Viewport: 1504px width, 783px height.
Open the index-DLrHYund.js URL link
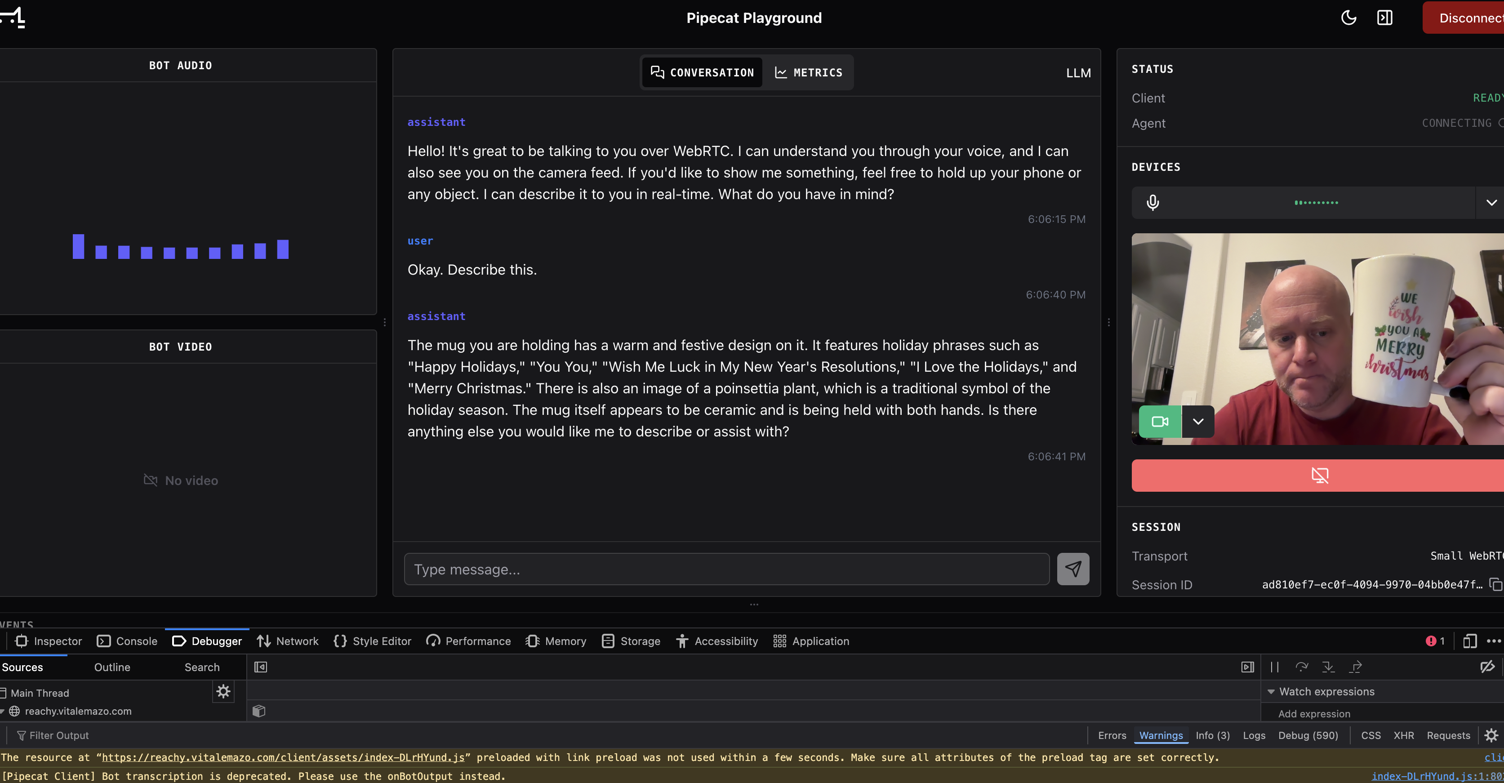point(283,757)
